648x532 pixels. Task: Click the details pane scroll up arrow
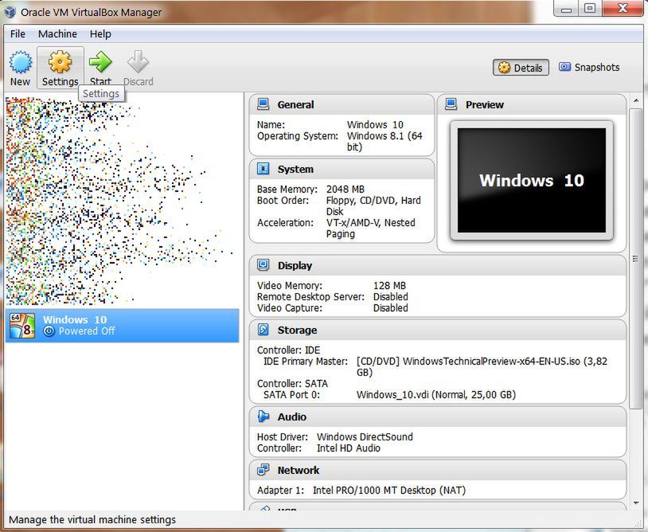[x=636, y=101]
